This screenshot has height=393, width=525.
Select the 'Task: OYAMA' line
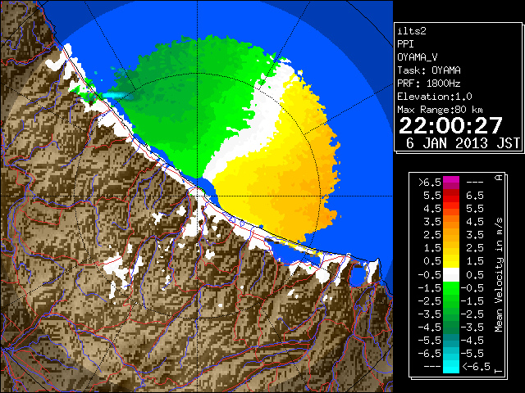429,70
